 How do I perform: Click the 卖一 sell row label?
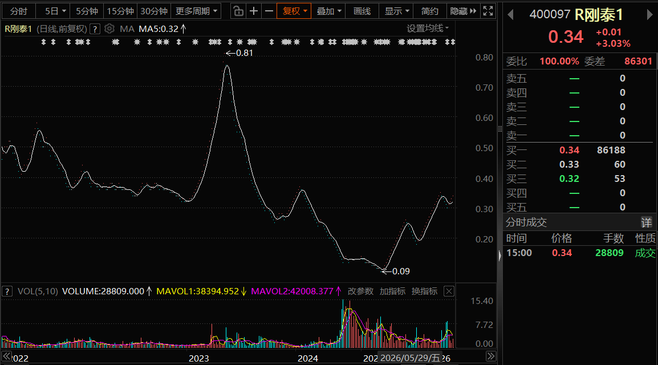click(x=517, y=136)
